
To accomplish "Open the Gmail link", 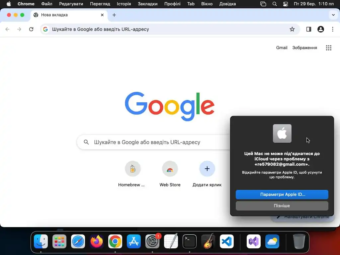I will click(282, 48).
